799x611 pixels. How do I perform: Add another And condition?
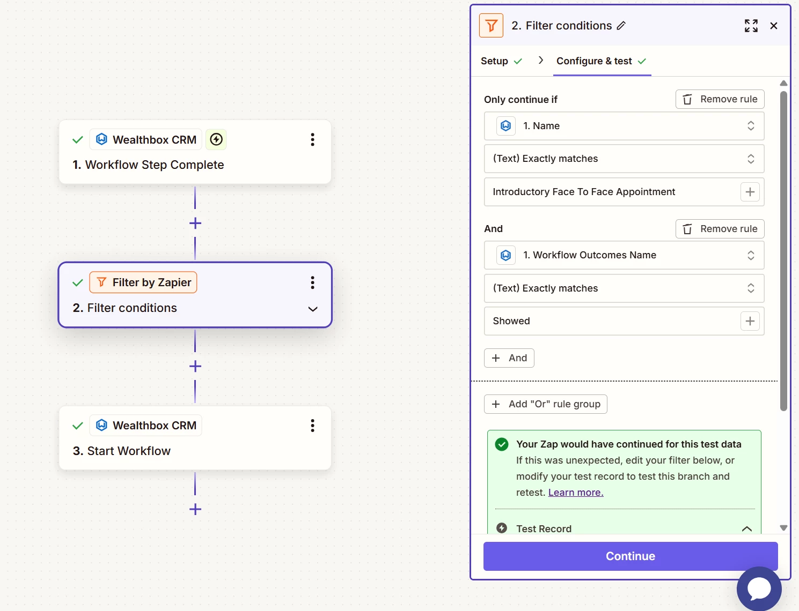pos(509,358)
